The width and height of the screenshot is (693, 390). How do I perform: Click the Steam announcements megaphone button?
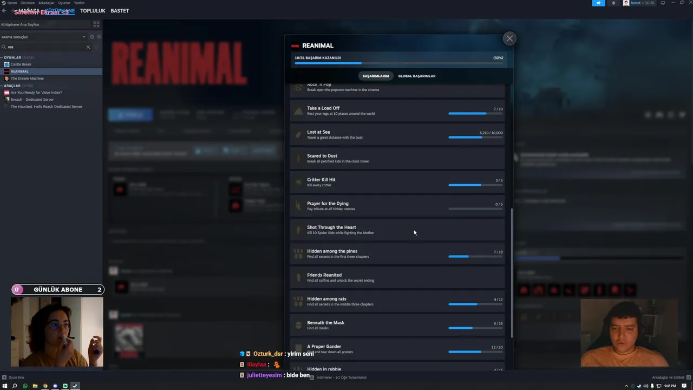coord(598,3)
